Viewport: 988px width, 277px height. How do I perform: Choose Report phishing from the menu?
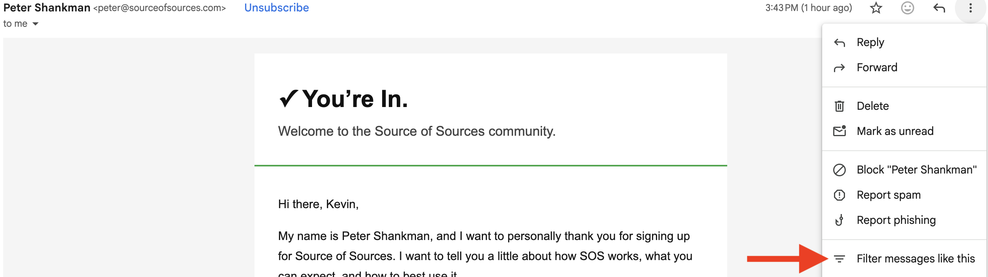(x=896, y=220)
